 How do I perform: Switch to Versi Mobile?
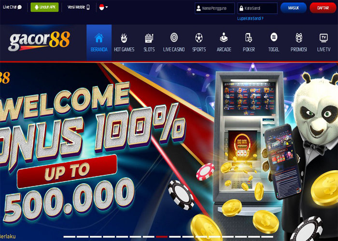point(78,7)
